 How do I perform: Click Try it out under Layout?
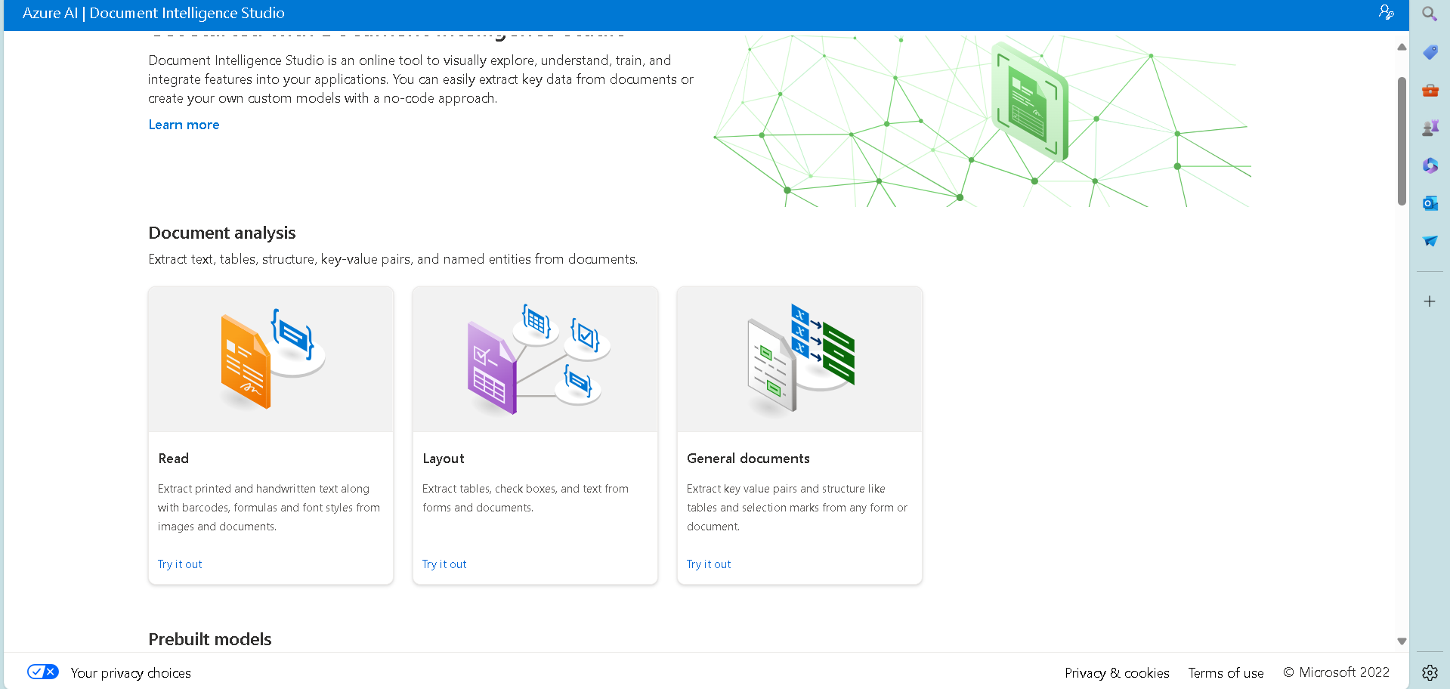click(x=444, y=564)
